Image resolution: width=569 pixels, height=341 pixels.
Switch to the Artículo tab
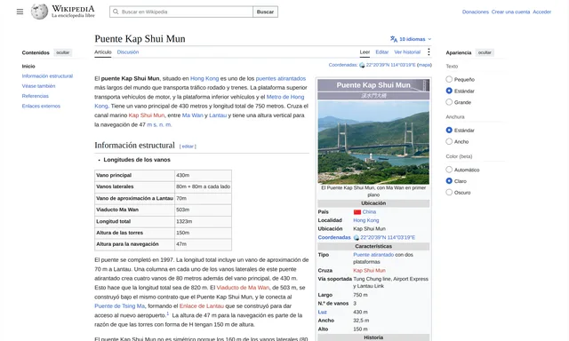[103, 52]
